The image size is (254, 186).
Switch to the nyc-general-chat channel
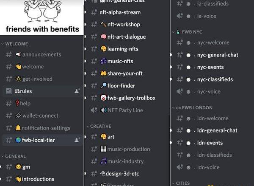[218, 55]
